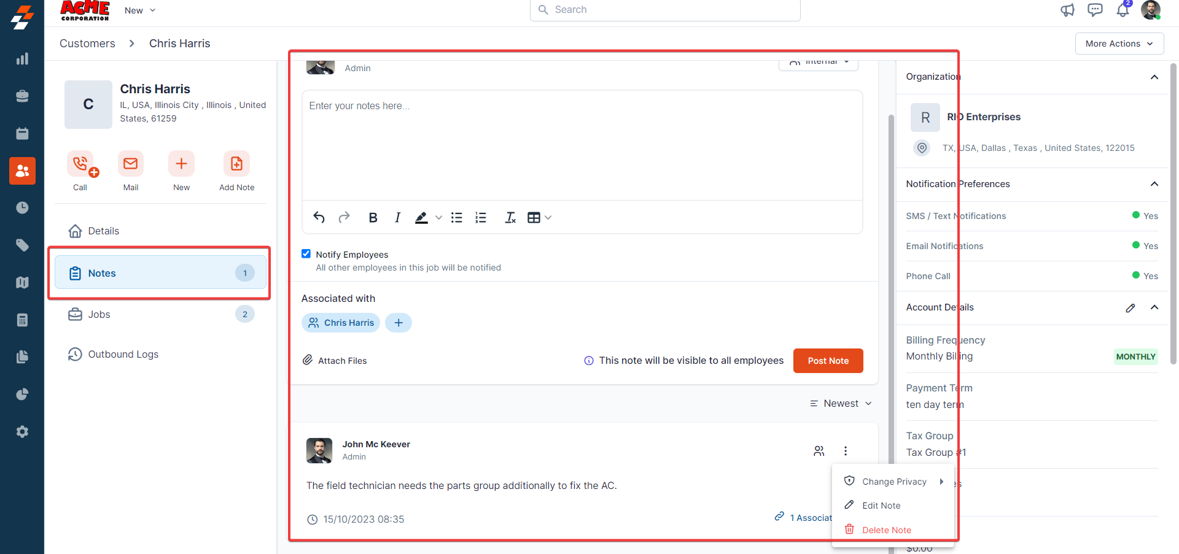This screenshot has width=1179, height=554.
Task: Open the New dropdown in header
Action: point(140,10)
